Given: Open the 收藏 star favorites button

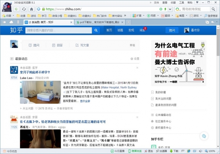Looking at the screenshot, I should tap(7, 16).
